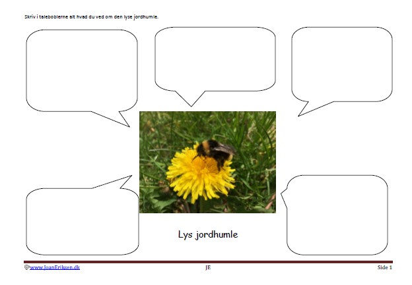The width and height of the screenshot is (412, 285).
Task: Click the copyright symbol before the link
Action: coord(27,267)
